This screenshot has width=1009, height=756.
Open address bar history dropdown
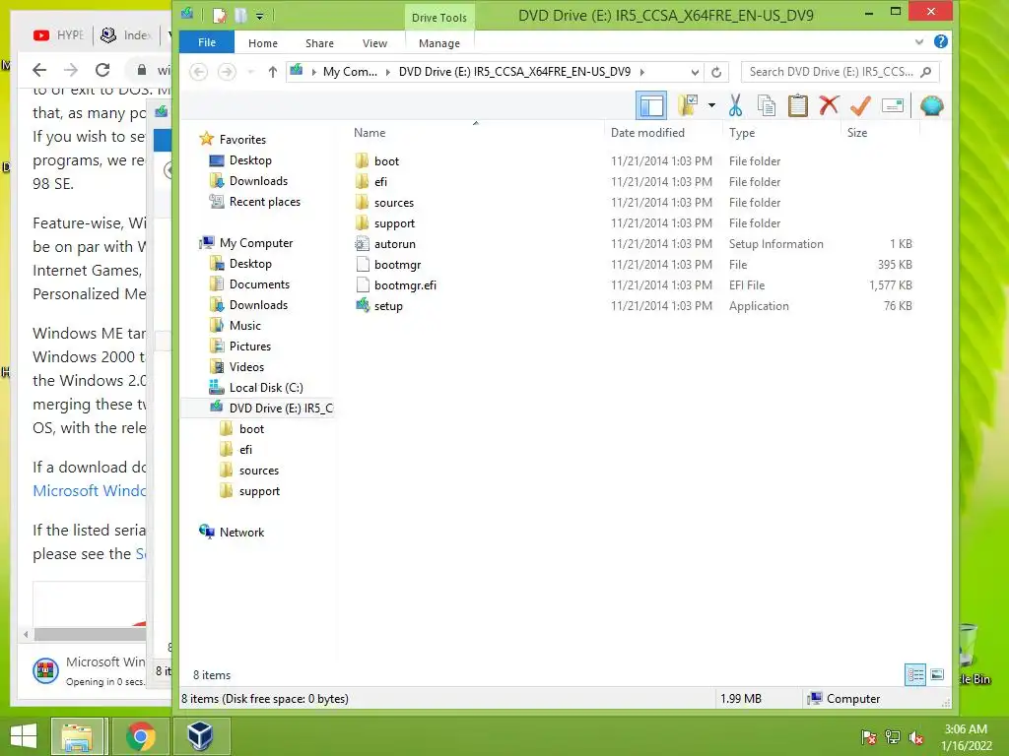pos(695,72)
